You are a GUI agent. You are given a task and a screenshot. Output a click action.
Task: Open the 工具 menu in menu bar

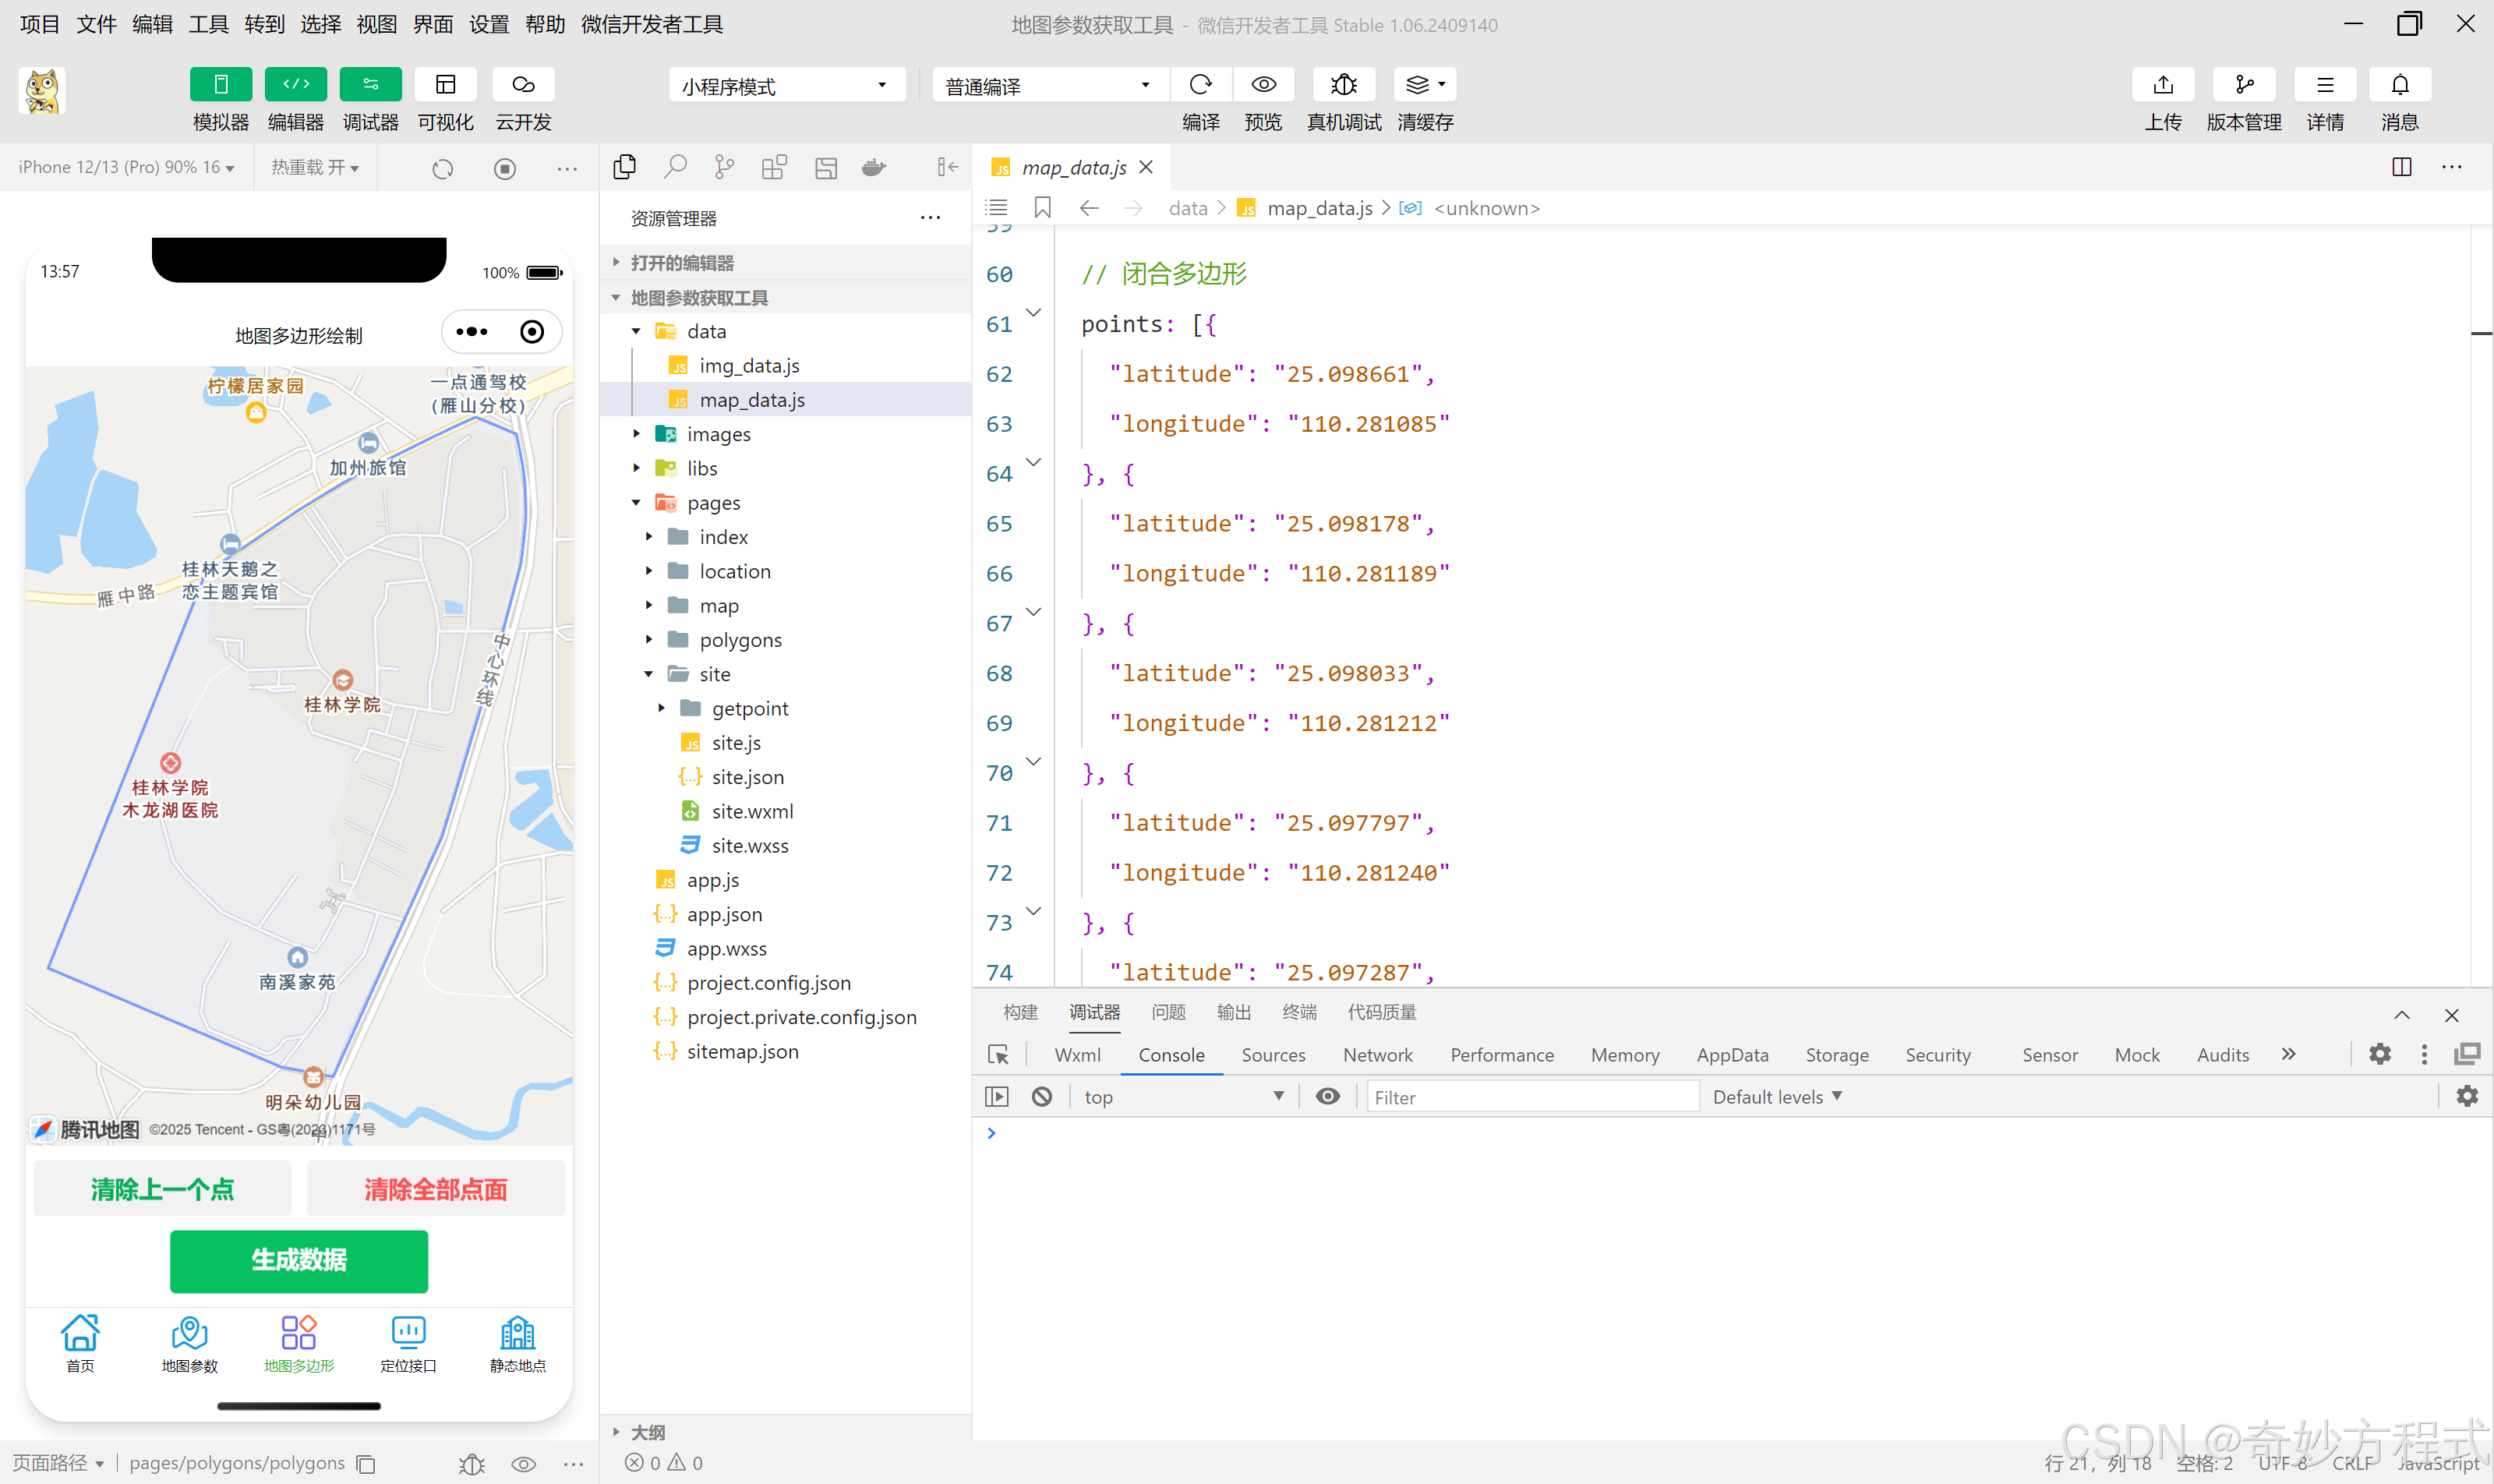[x=208, y=24]
